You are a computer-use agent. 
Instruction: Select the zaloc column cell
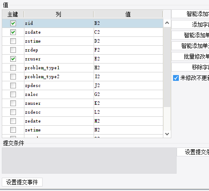point(59,94)
